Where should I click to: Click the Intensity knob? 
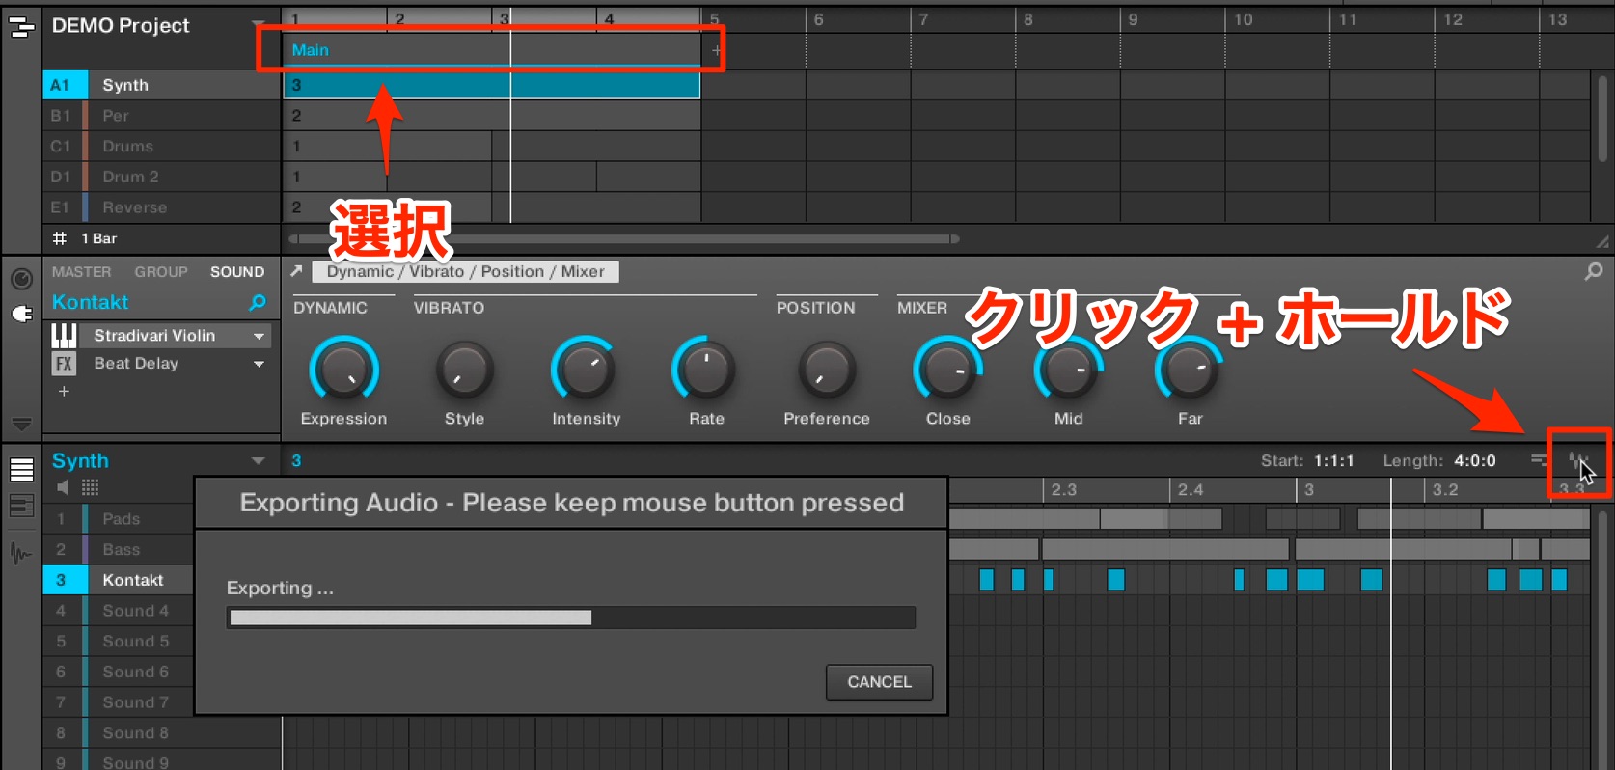pyautogui.click(x=586, y=371)
